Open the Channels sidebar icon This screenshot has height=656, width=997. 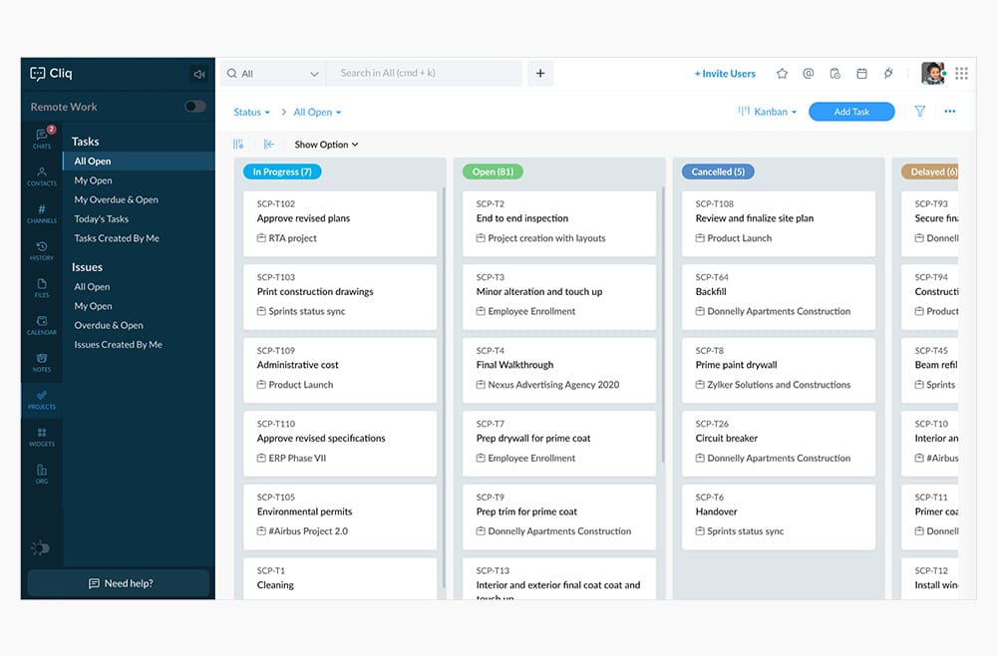coord(42,213)
